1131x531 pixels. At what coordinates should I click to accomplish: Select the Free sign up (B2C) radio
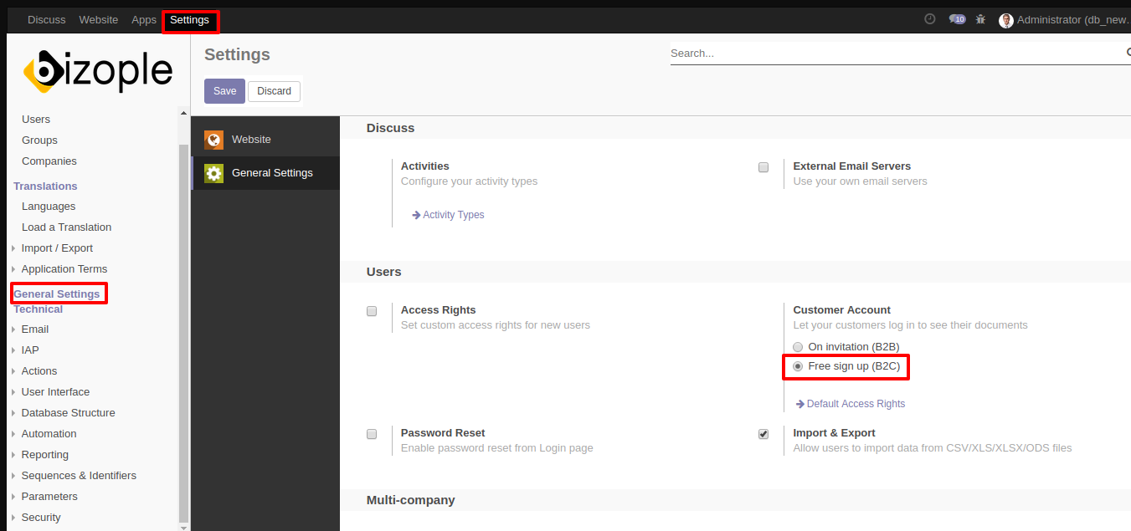pyautogui.click(x=798, y=366)
